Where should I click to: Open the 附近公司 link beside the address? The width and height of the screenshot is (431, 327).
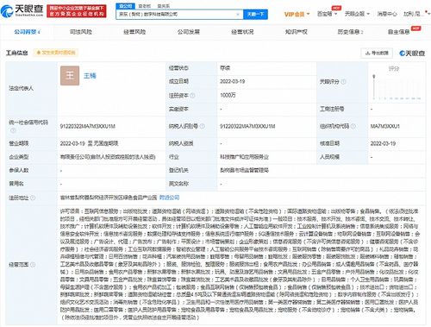(170, 198)
